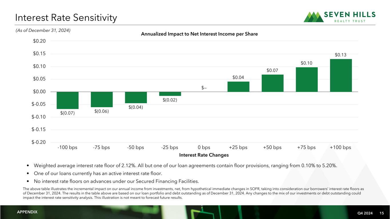This screenshot has width=390, height=219.
Task: Select the Interest Rate Changes axis title
Action: pyautogui.click(x=204, y=155)
